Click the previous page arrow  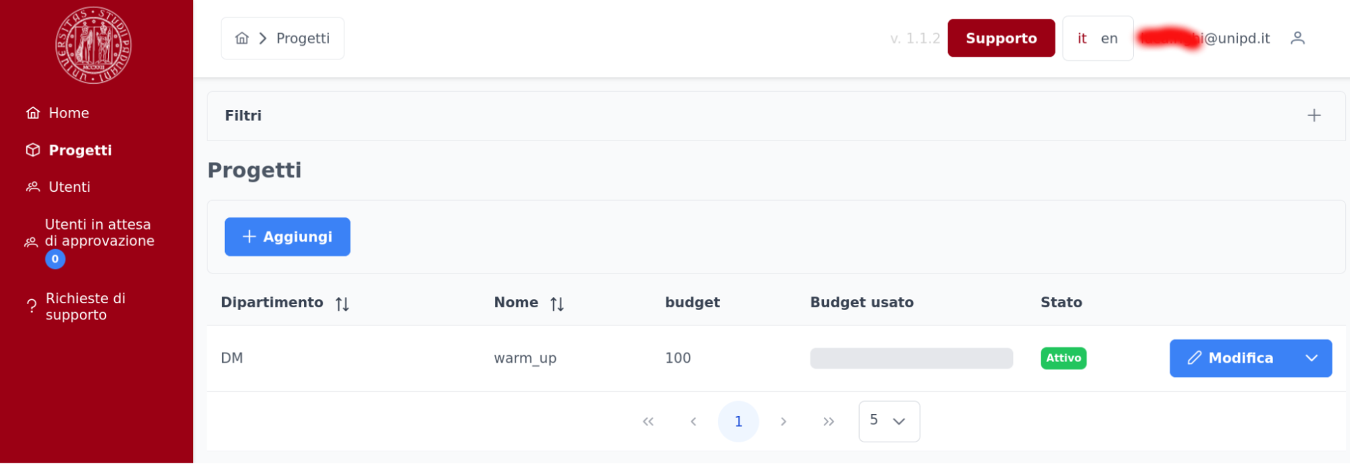tap(694, 421)
